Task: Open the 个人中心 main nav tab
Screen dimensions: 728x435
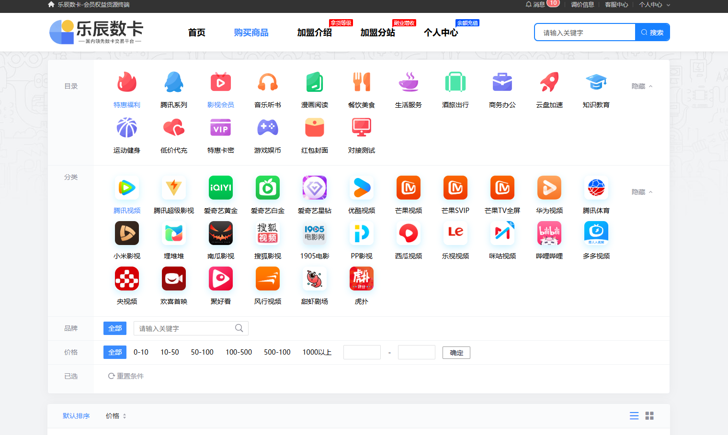Action: click(441, 33)
